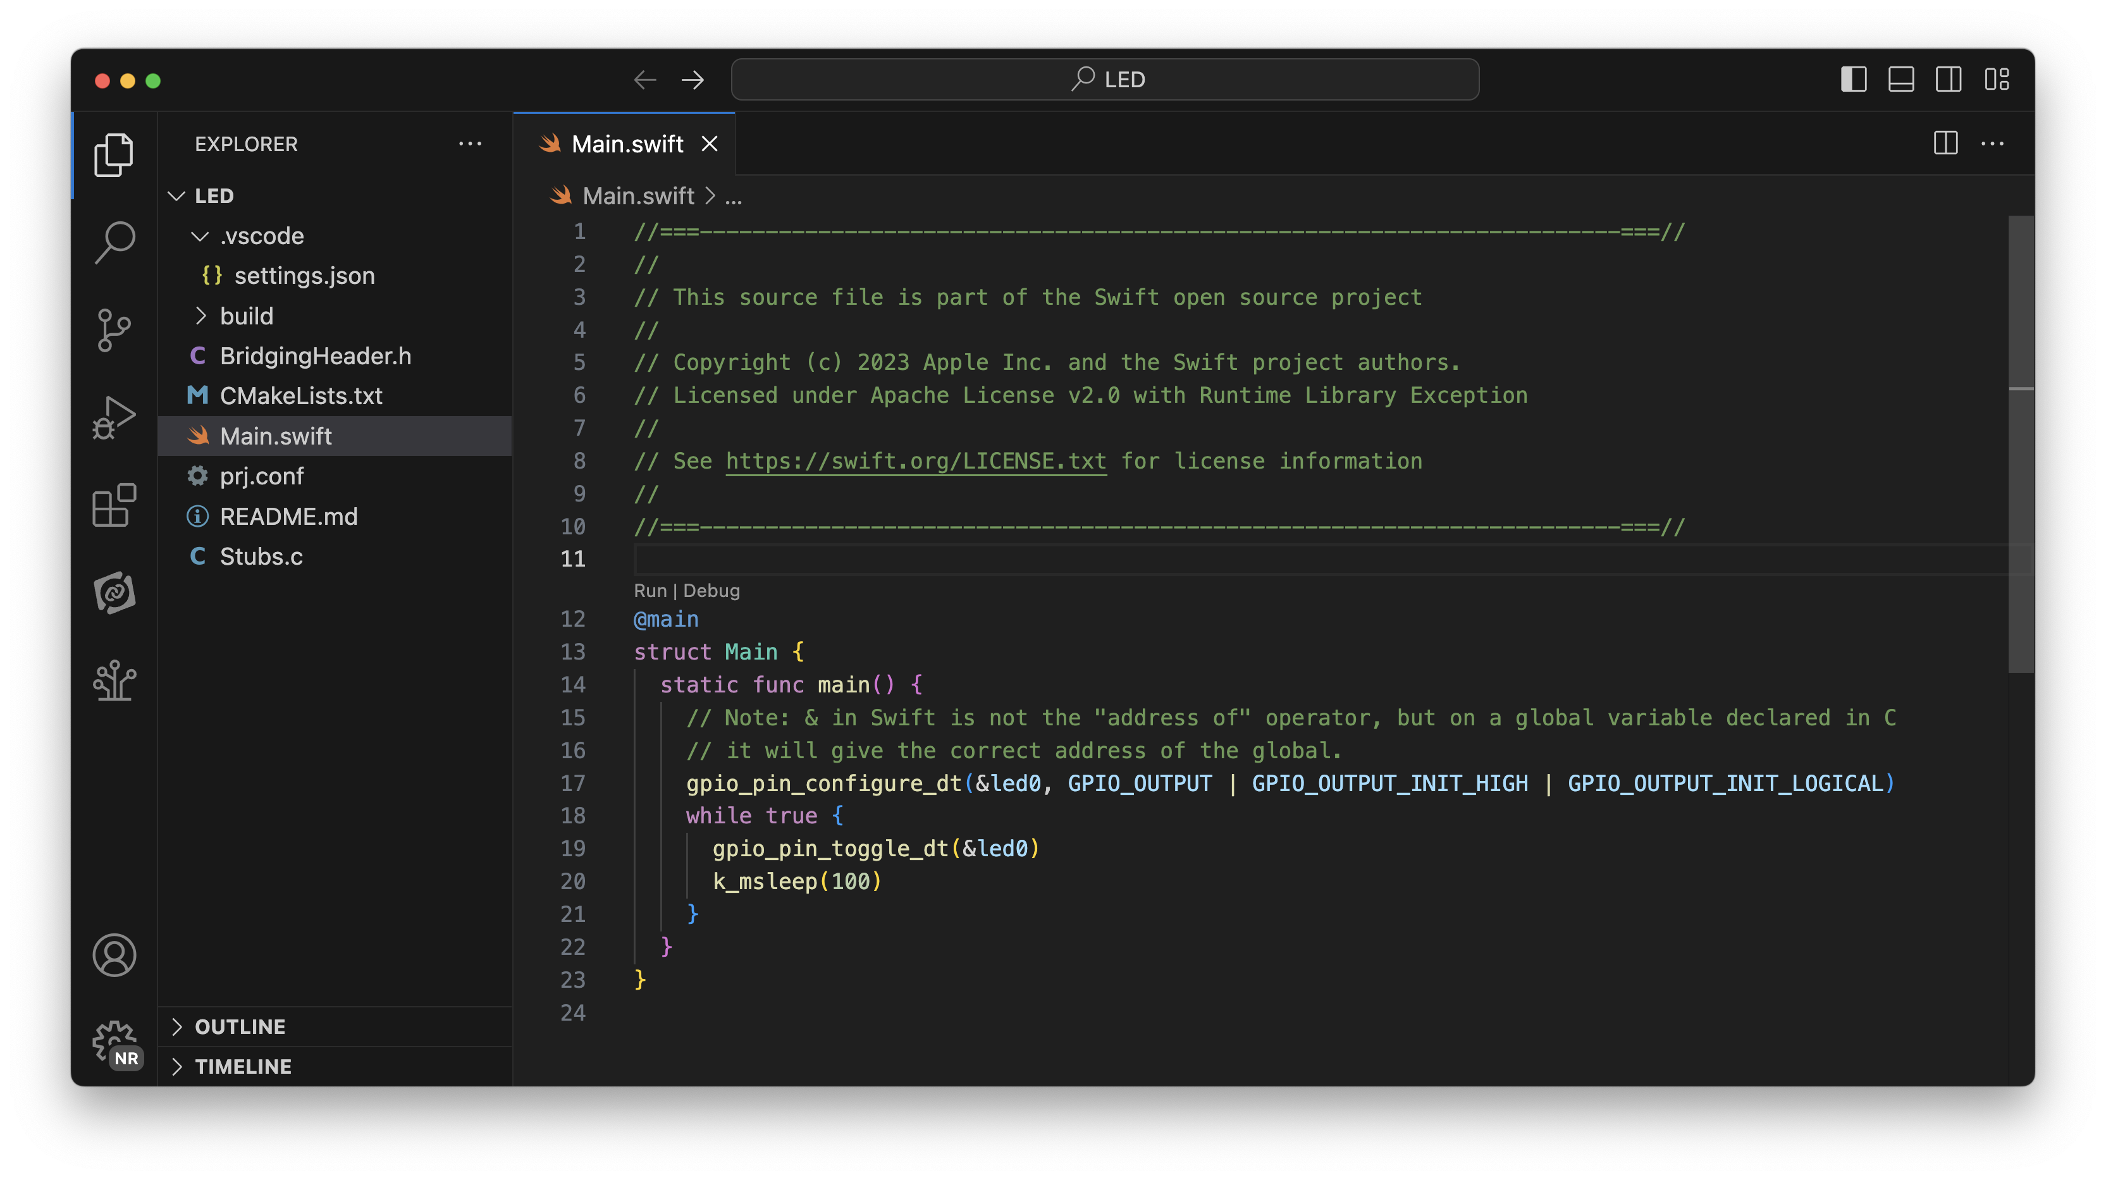
Task: Open Explorer Views and More Actions menu
Action: [470, 143]
